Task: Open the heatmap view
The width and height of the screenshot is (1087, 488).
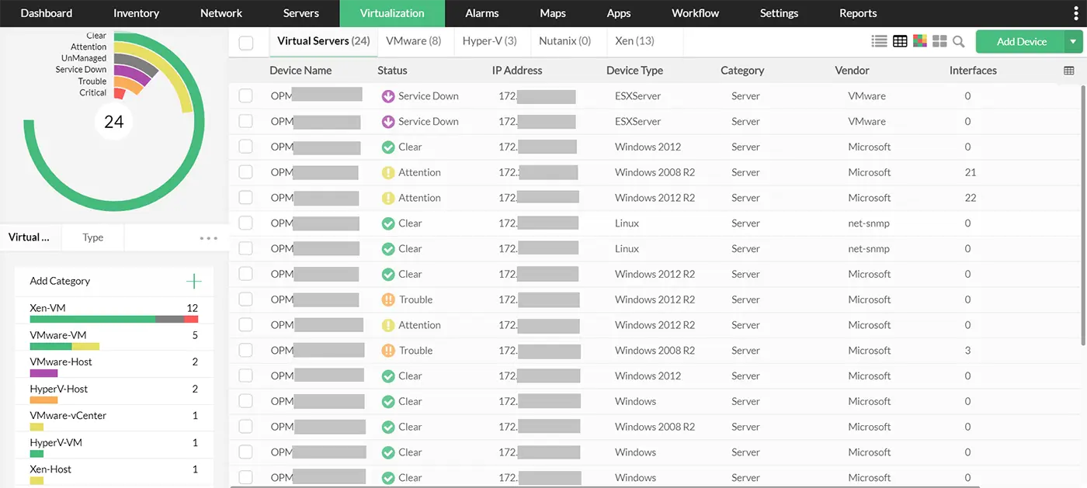Action: 920,40
